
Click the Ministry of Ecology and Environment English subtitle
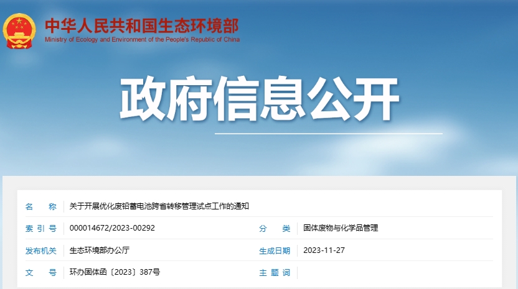[x=142, y=40]
